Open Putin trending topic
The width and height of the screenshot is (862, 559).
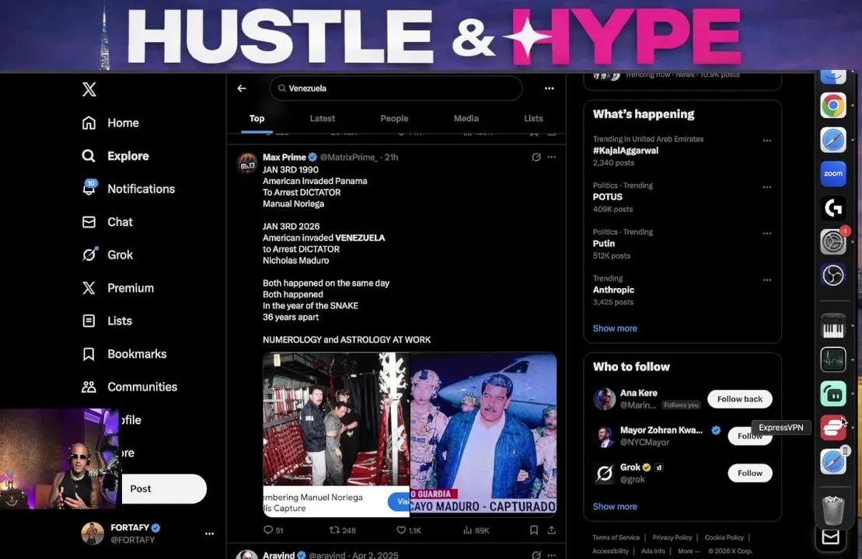[604, 244]
